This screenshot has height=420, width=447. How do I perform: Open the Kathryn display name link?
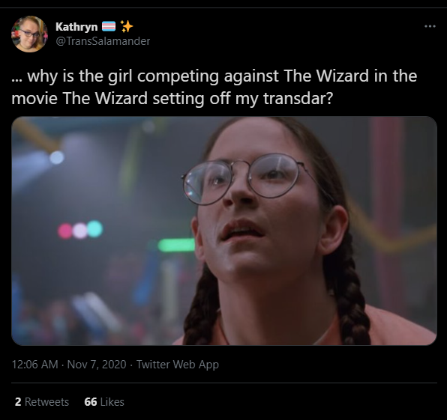pos(76,27)
